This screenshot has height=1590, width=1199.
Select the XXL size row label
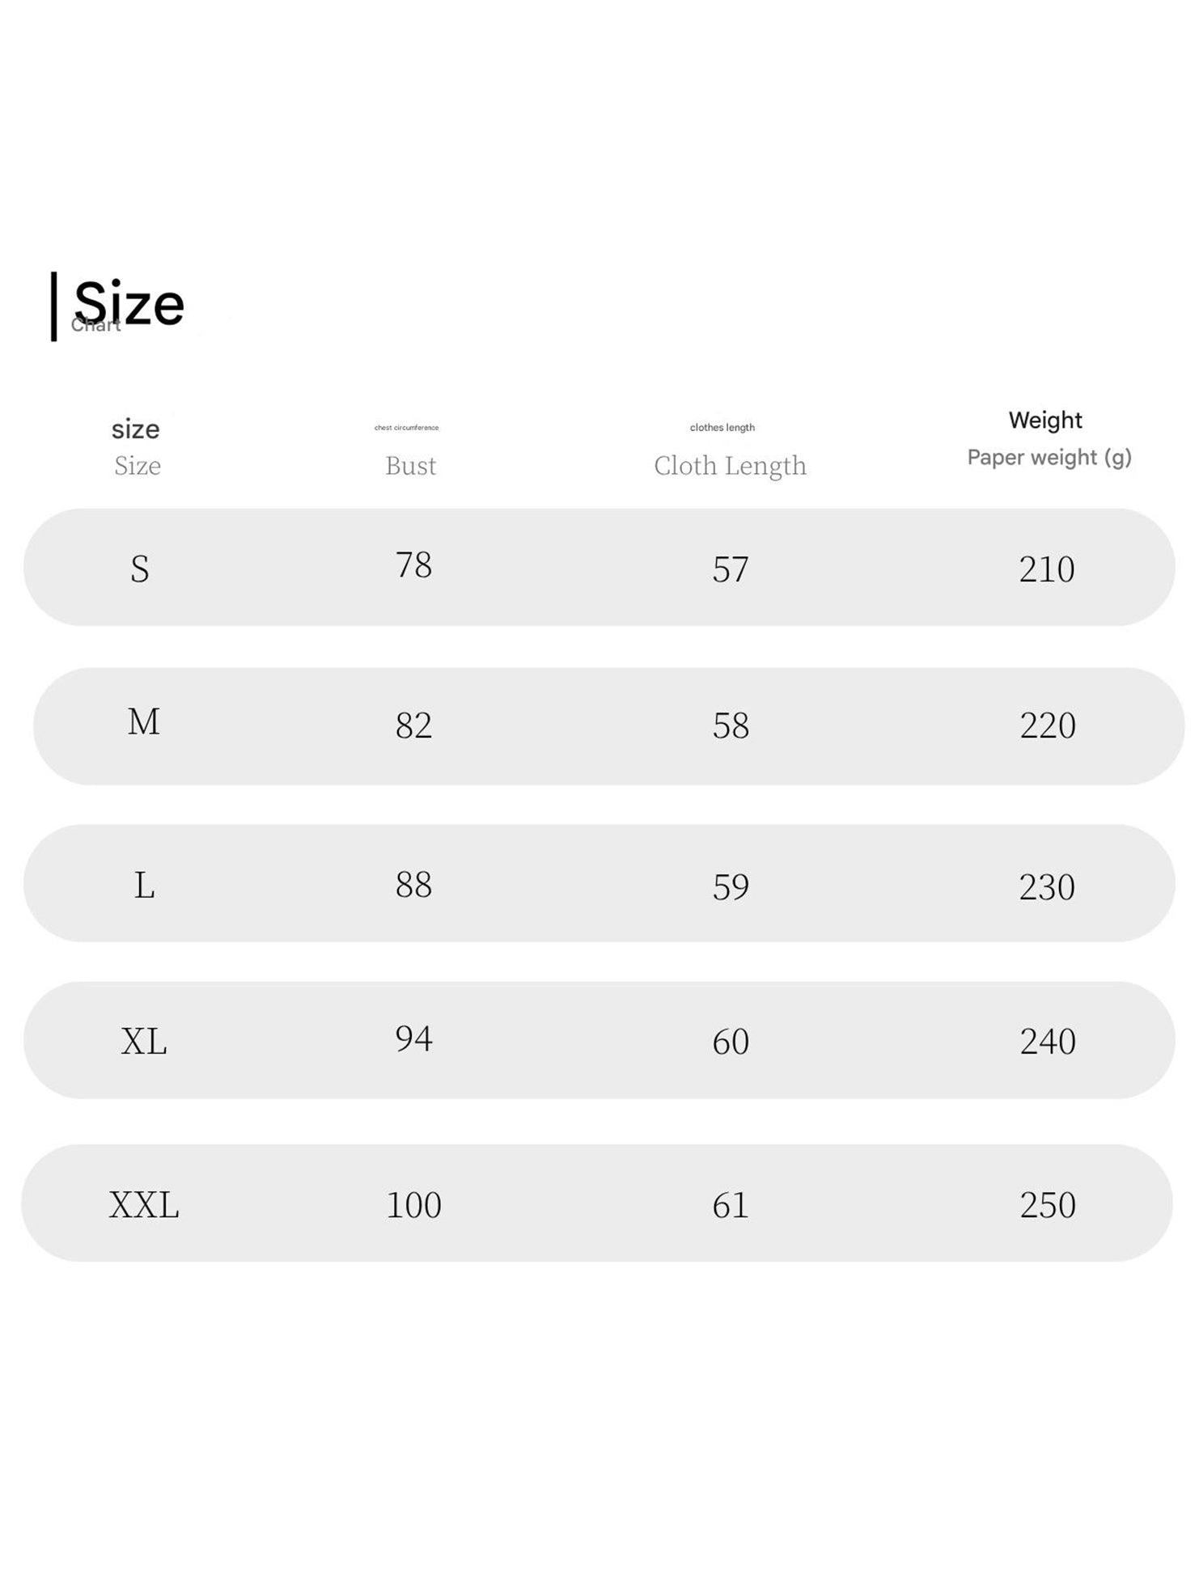[x=144, y=1206]
